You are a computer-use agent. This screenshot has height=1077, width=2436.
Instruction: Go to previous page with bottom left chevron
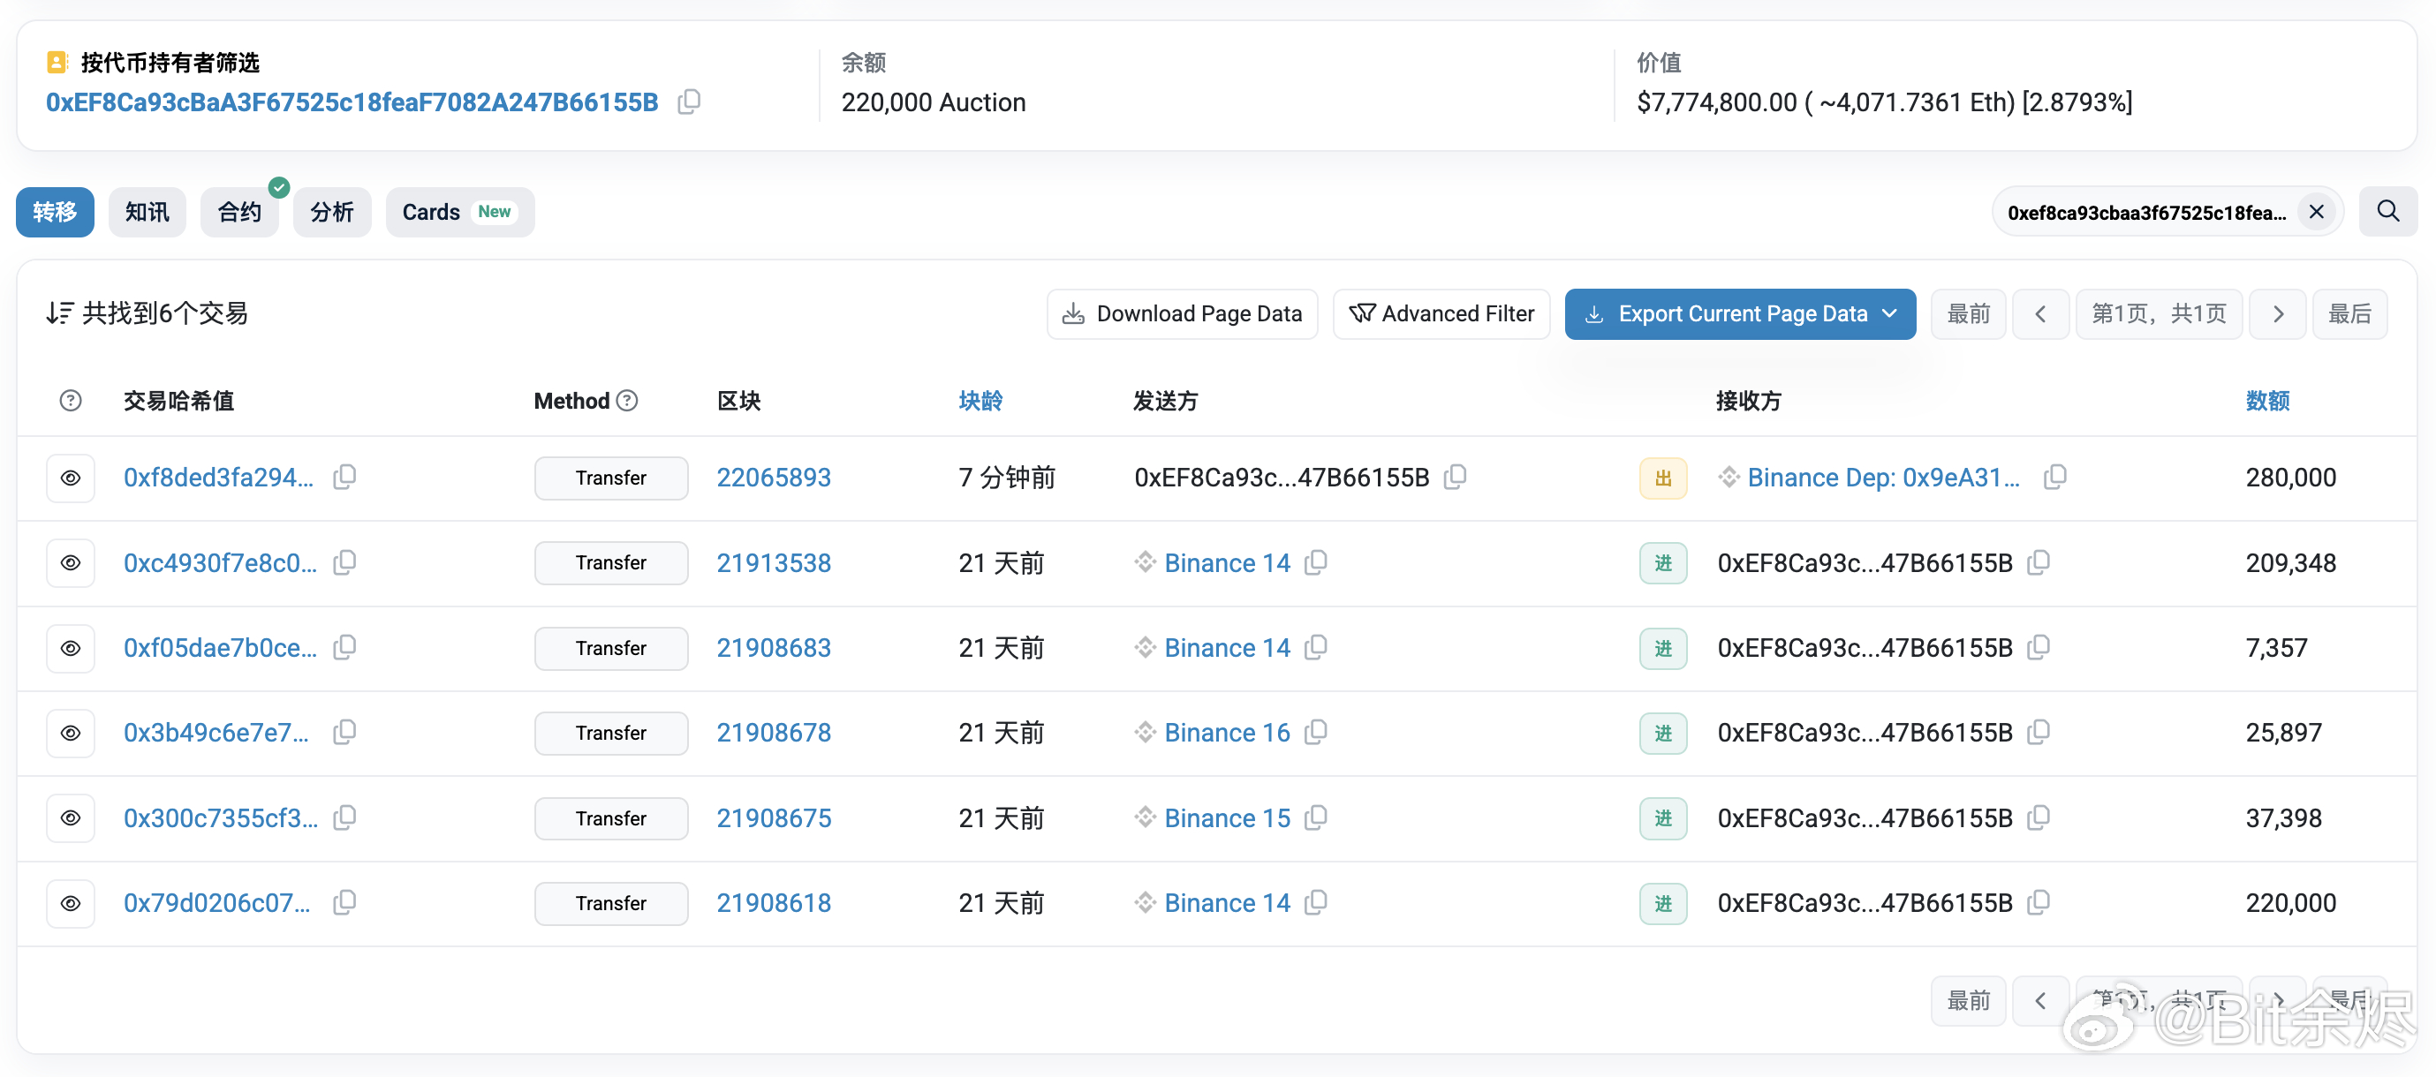click(x=2039, y=999)
